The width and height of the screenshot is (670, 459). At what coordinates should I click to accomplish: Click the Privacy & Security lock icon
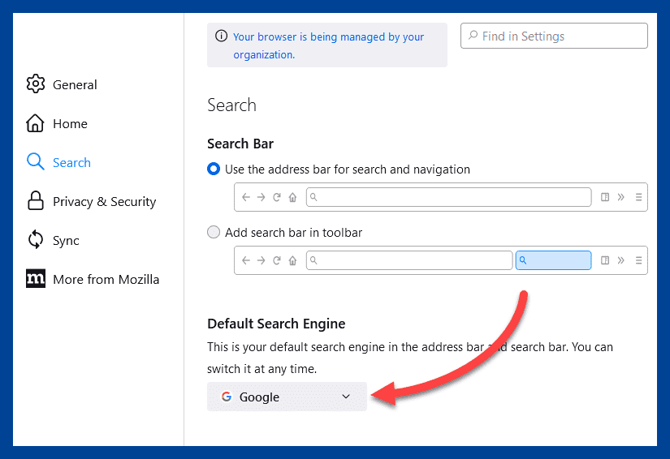(x=36, y=200)
